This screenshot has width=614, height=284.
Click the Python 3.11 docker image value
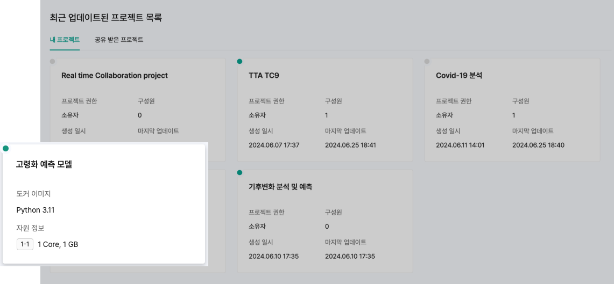pos(36,210)
